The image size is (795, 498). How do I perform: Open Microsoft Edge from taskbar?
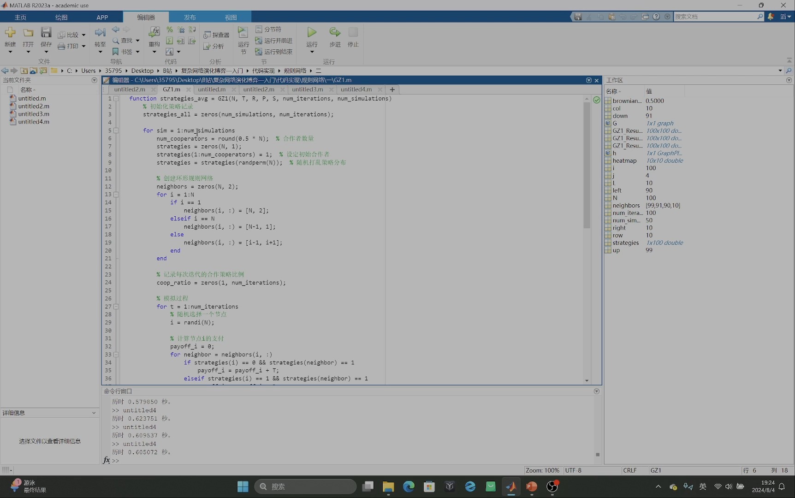click(409, 486)
